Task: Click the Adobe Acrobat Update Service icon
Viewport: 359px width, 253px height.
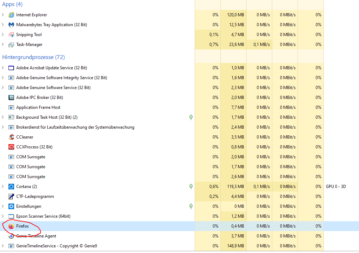Action: (x=11, y=68)
